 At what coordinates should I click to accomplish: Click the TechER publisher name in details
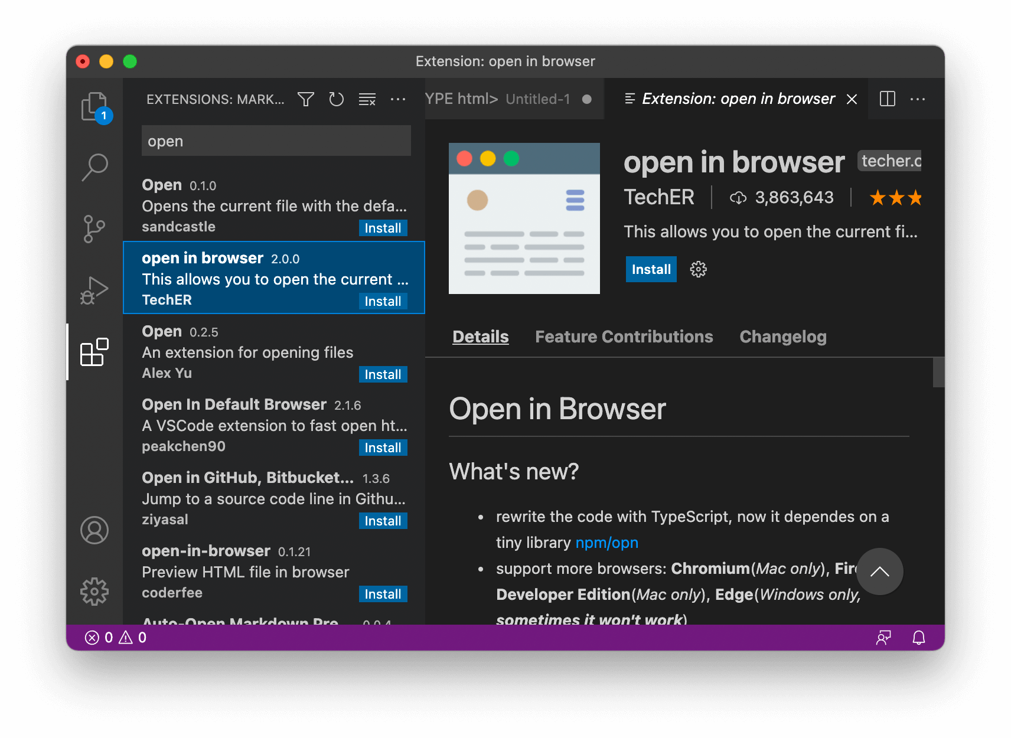click(659, 197)
